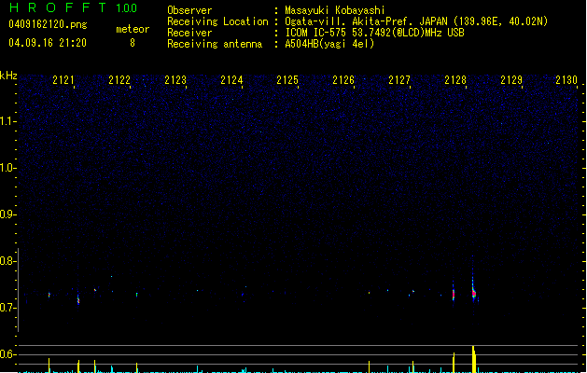This screenshot has width=587, height=373.
Task: Click the kHz axis unit label
Action: coord(8,76)
